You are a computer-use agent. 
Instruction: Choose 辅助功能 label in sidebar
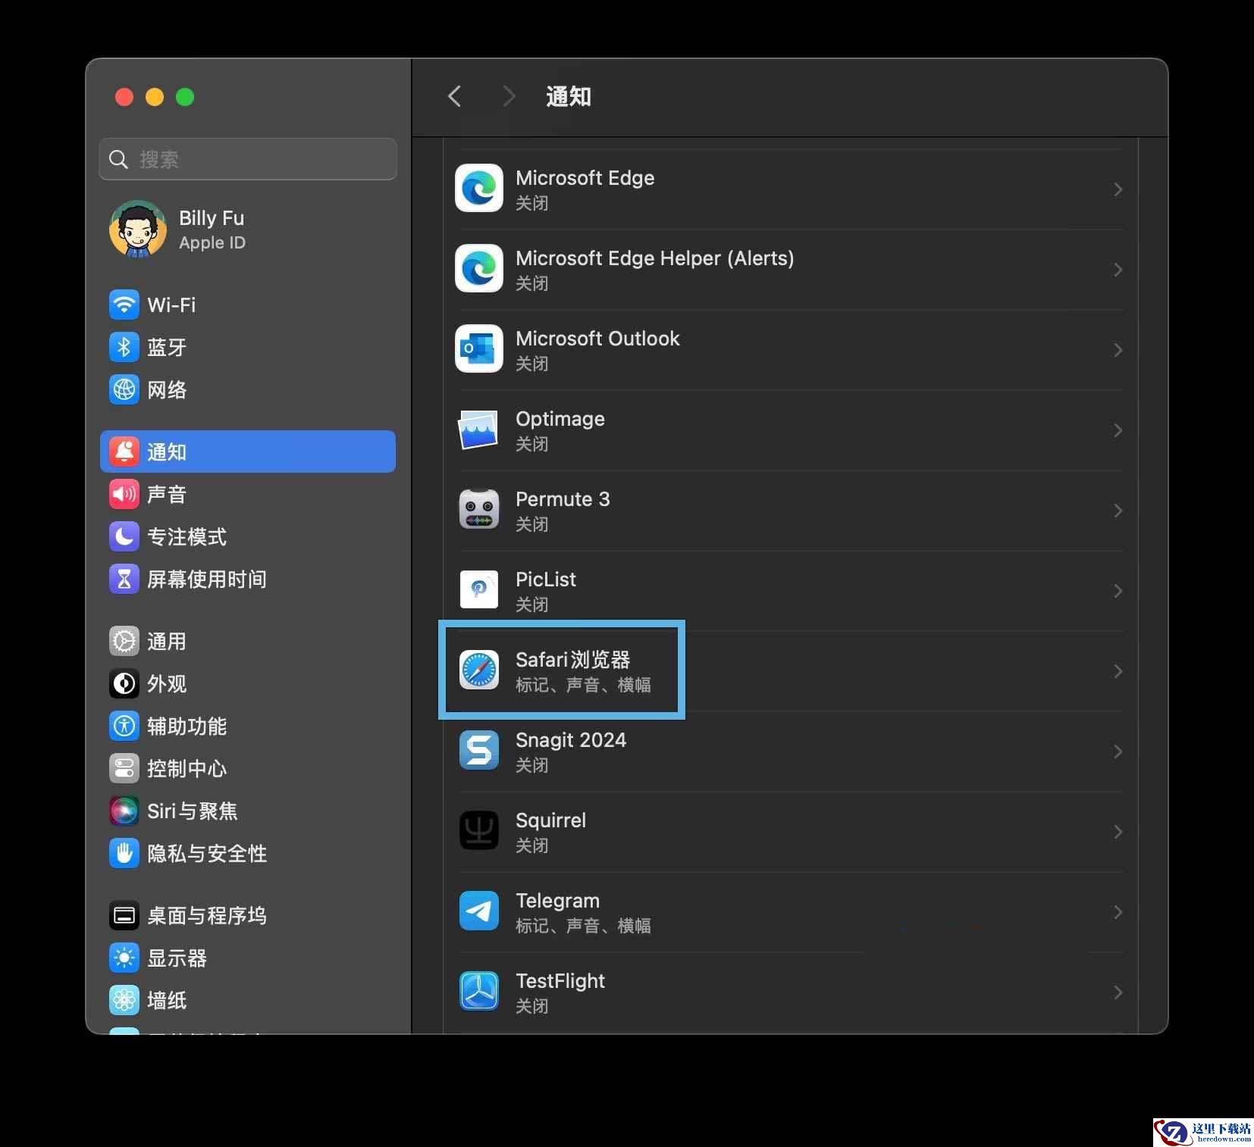point(187,727)
